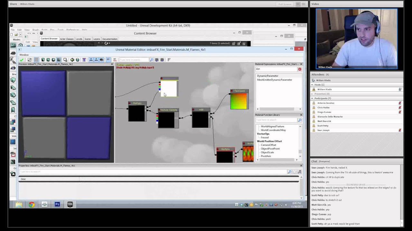
Task: Toggle realtime material preview icon
Action: click(x=91, y=60)
